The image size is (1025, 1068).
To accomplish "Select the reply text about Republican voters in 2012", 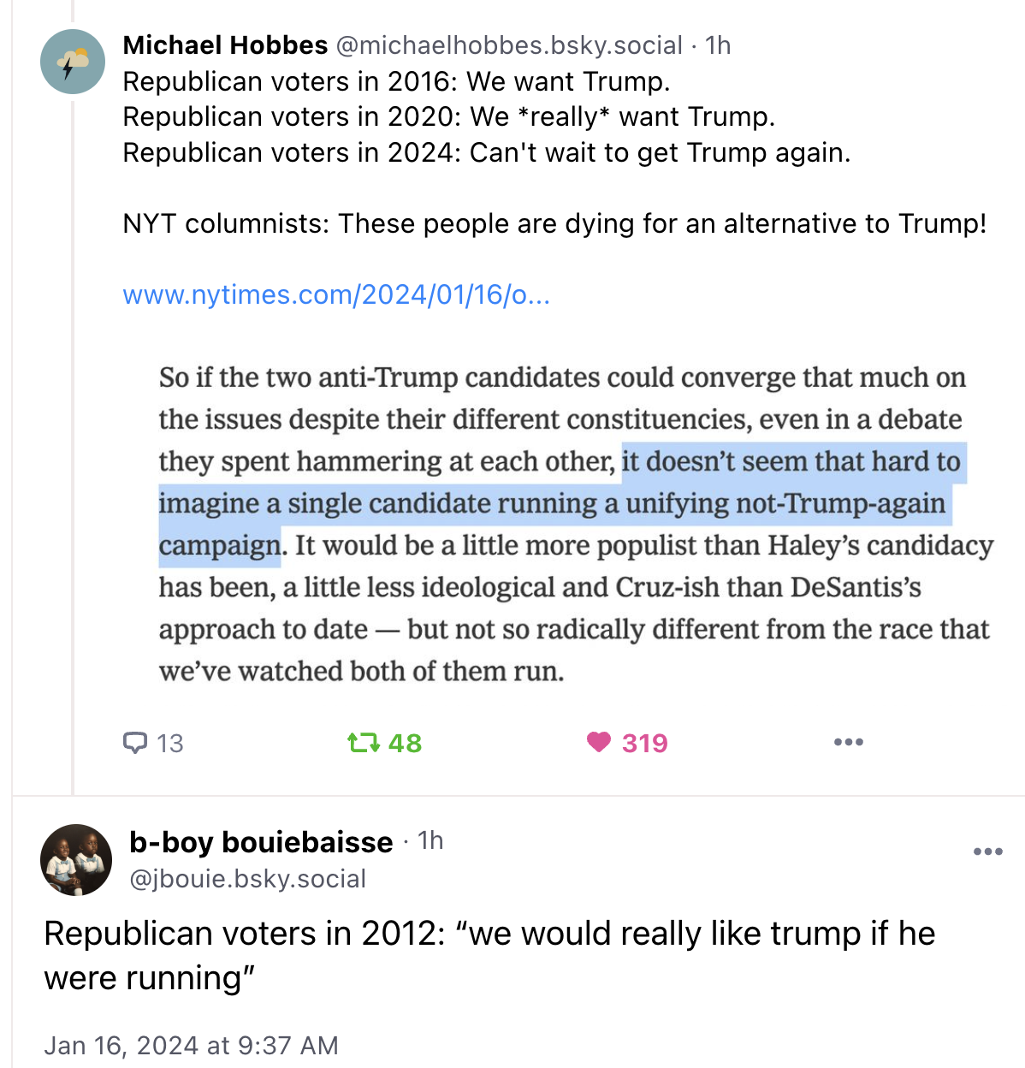I will point(489,955).
